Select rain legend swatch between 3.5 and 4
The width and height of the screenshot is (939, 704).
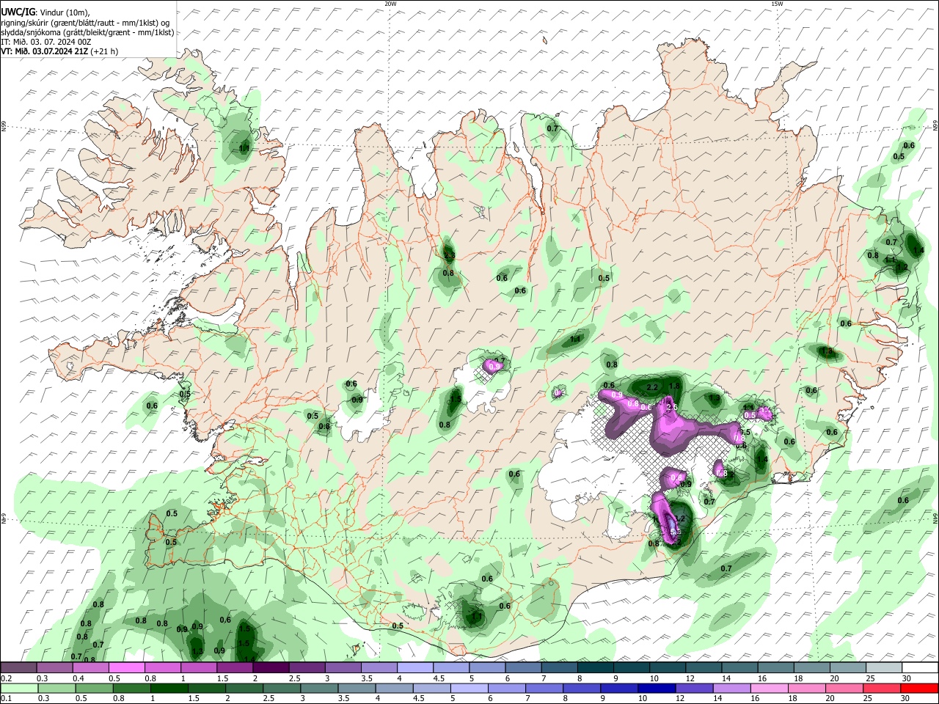click(x=356, y=688)
